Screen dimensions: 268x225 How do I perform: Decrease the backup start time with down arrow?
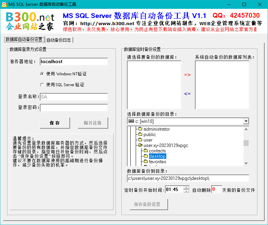186,191
